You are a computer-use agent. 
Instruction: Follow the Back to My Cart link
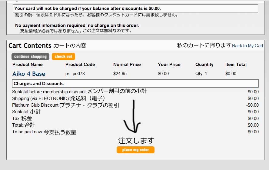247,46
